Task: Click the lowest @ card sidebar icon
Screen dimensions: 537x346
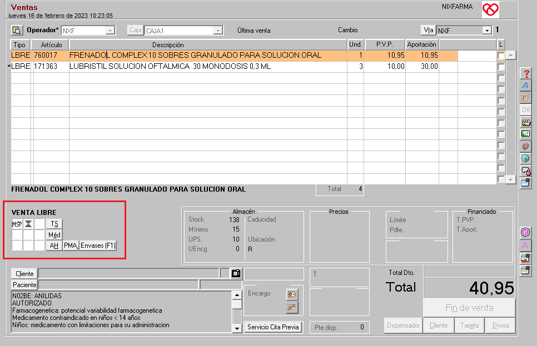Action: click(526, 270)
